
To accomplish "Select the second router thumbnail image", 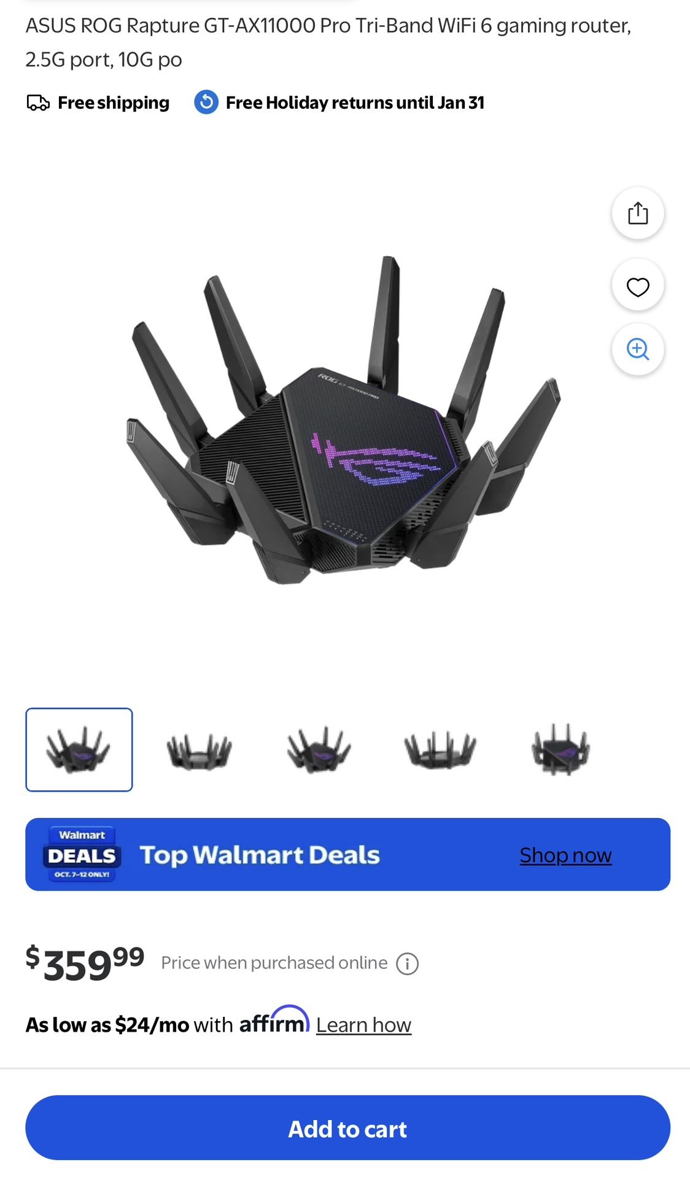I will coord(199,750).
